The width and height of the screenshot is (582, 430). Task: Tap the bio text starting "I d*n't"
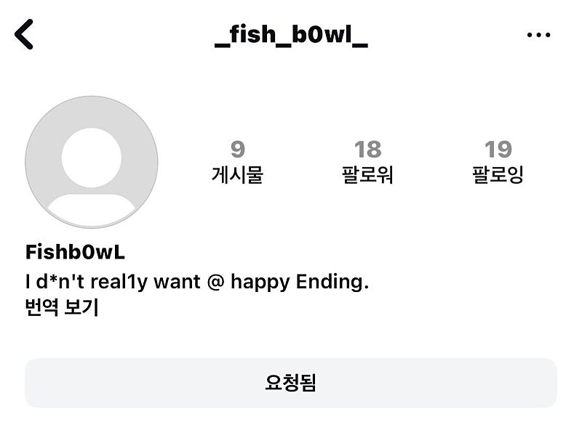point(196,281)
